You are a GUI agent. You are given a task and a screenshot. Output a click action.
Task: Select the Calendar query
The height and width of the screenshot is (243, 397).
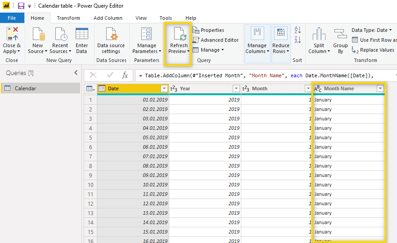click(25, 88)
